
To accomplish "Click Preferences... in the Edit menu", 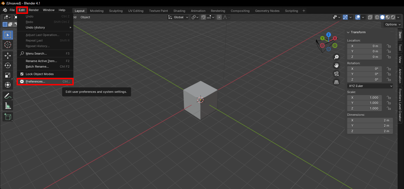I will pyautogui.click(x=45, y=81).
